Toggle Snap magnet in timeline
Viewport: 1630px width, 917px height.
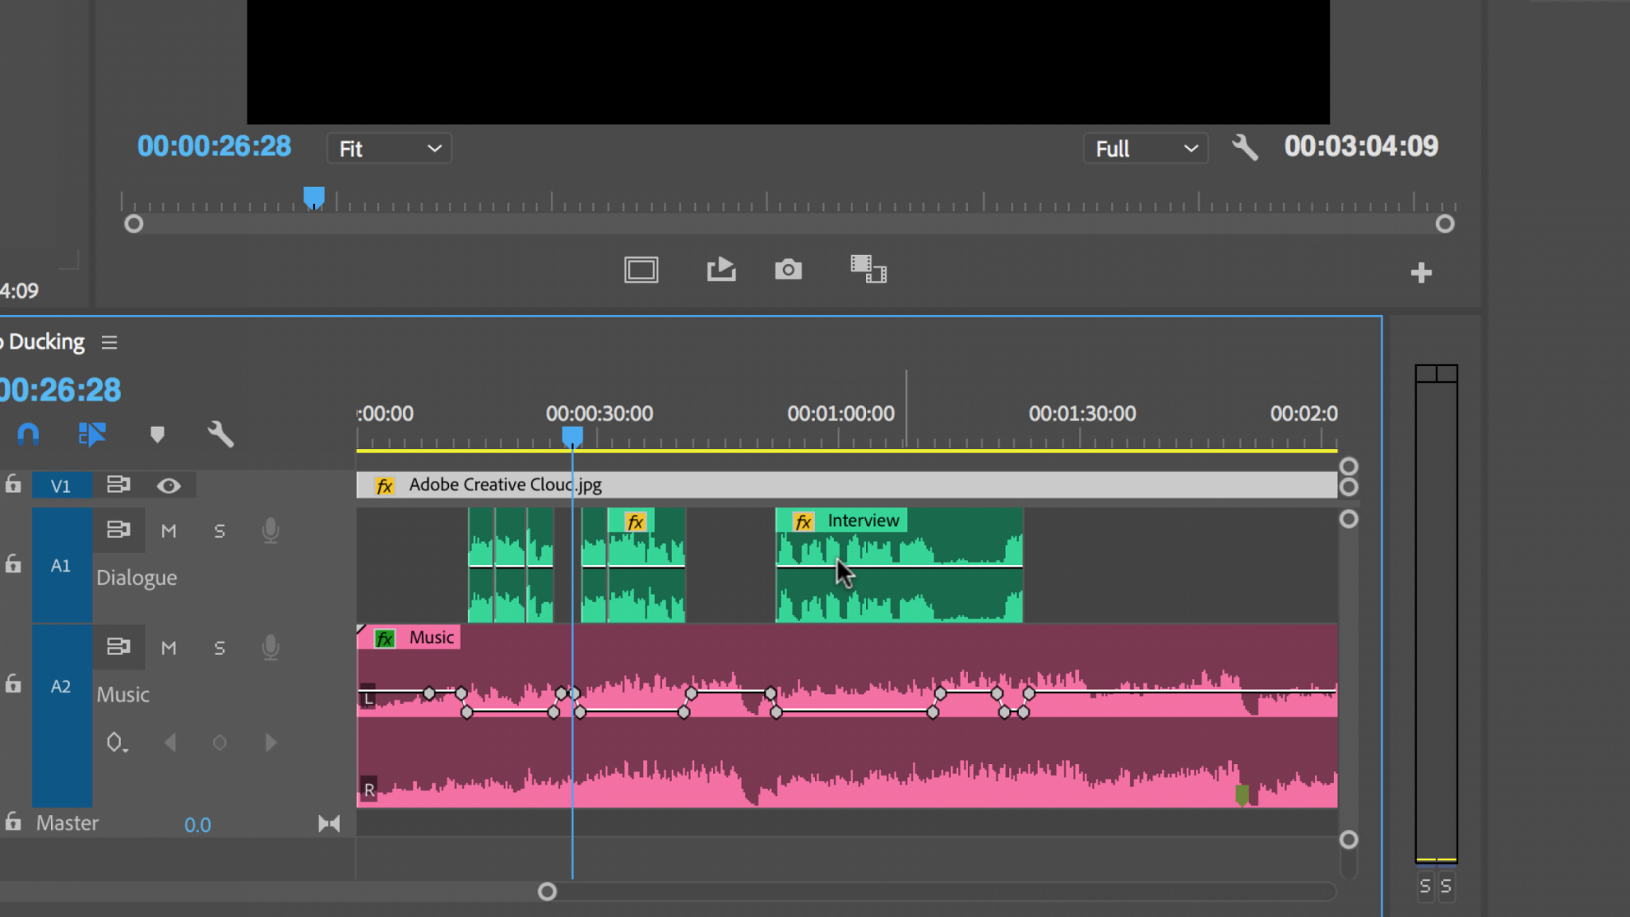click(28, 434)
